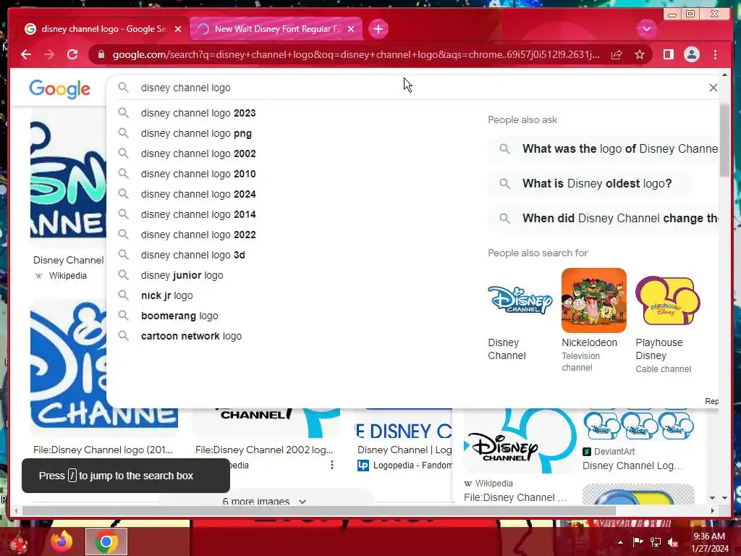Click question What was the logo of Disney Channel

(604, 149)
